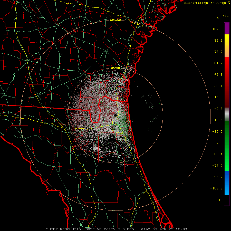Screen dimensions: 231x231
Task: Click the 30.1 legend value
Action: click(218, 86)
